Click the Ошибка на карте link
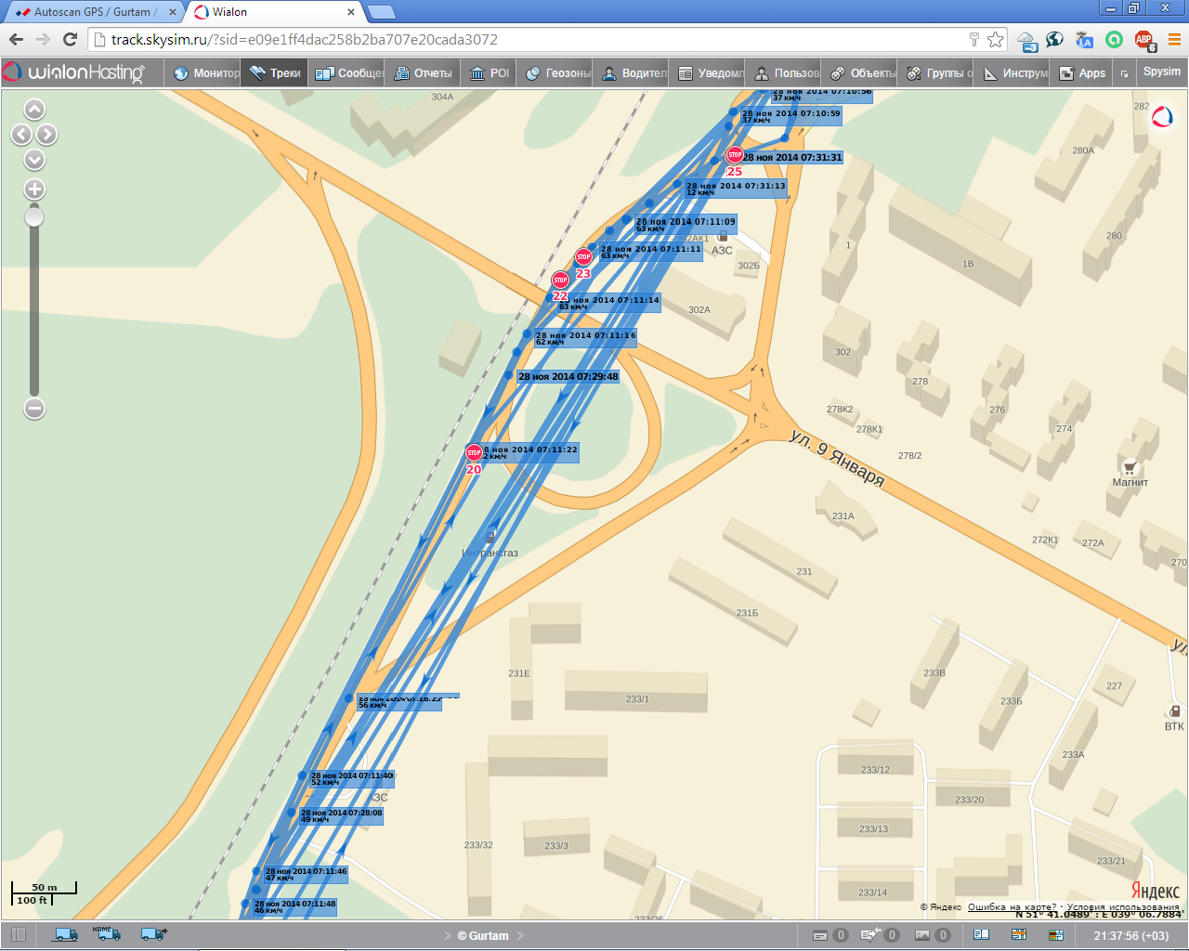The image size is (1189, 951). pyautogui.click(x=1012, y=907)
